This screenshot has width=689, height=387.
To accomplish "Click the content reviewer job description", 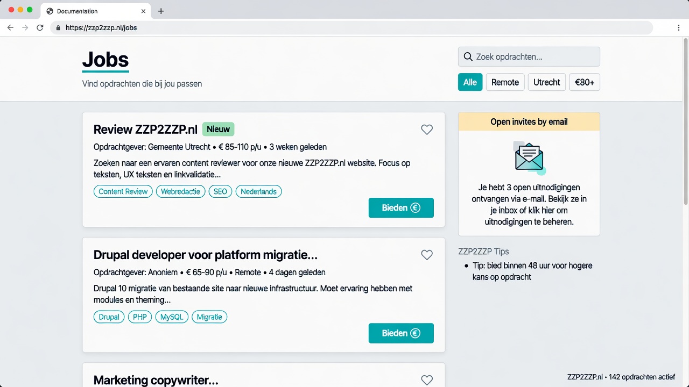I will point(252,169).
